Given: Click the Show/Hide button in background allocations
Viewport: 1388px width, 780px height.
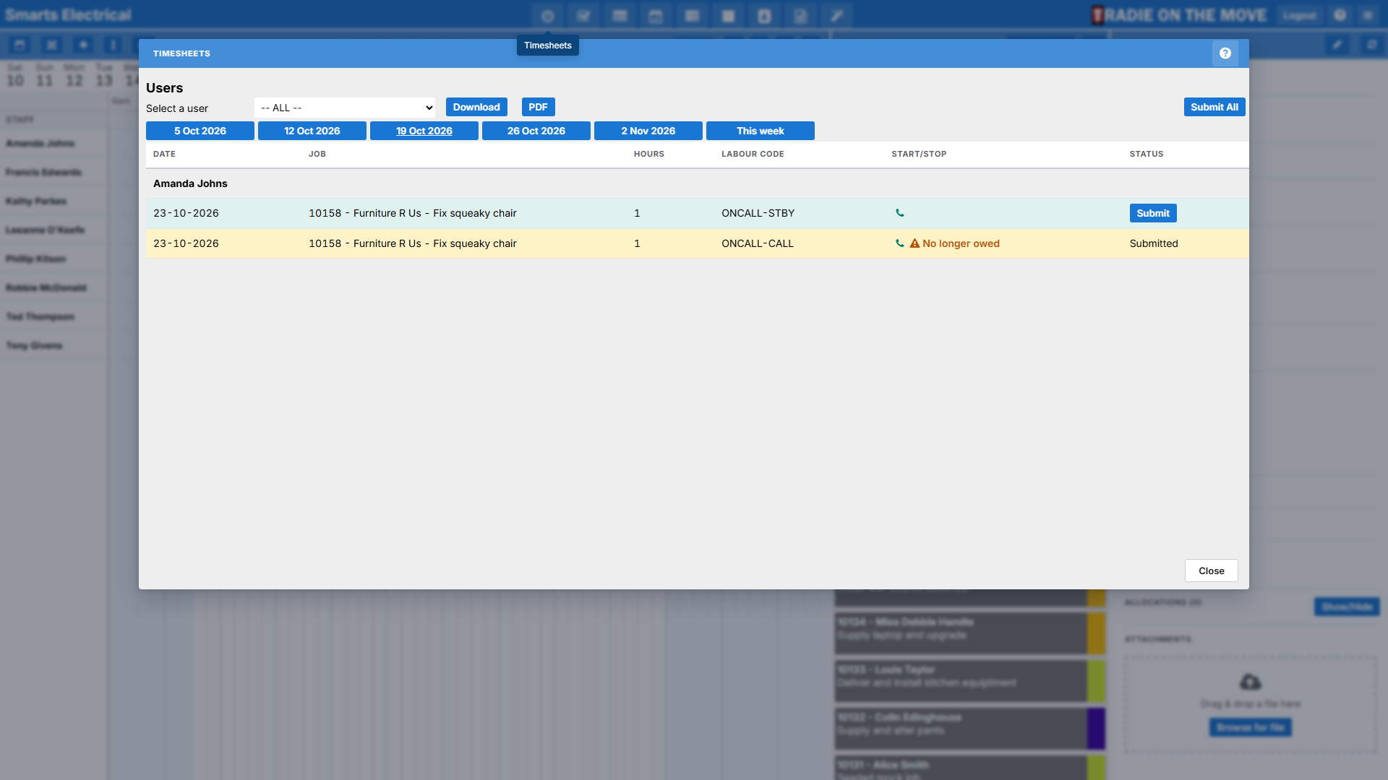Looking at the screenshot, I should click(x=1347, y=607).
